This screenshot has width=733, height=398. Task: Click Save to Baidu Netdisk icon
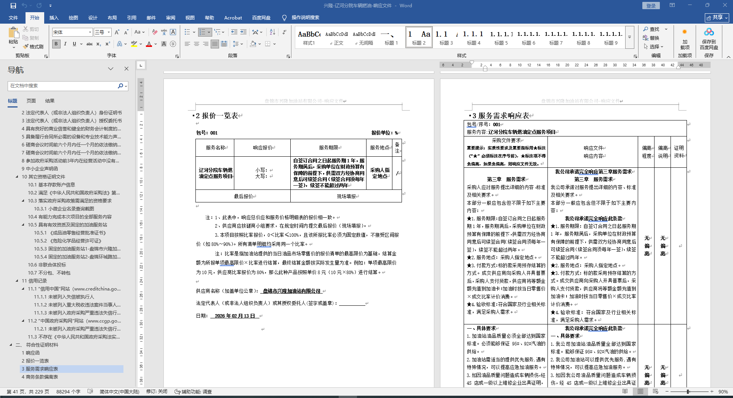[x=709, y=38]
